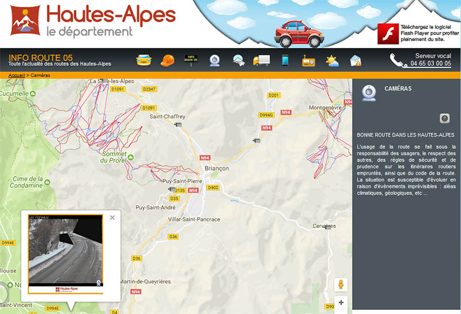Select the snowy road map icon

click(238, 61)
